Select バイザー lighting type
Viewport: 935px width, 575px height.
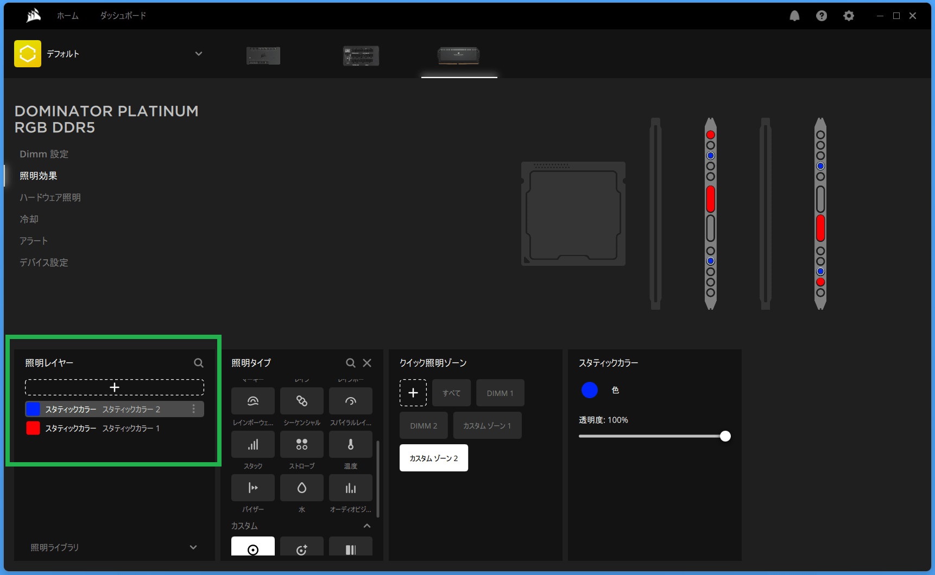click(253, 488)
